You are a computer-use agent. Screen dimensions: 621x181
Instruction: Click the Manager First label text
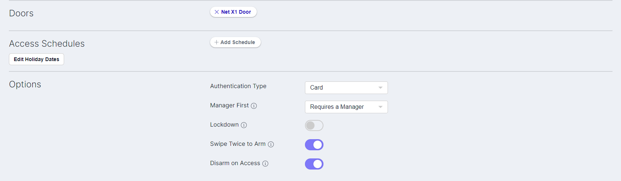pyautogui.click(x=229, y=105)
